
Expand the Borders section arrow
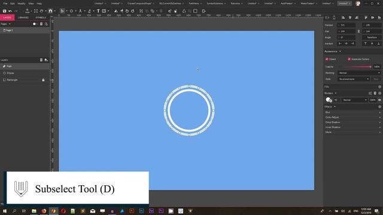[336, 93]
